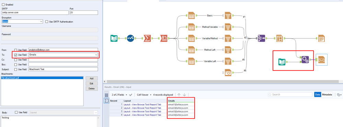Open Layout link in record 1
This screenshot has height=127, width=343.
click(x=142, y=104)
